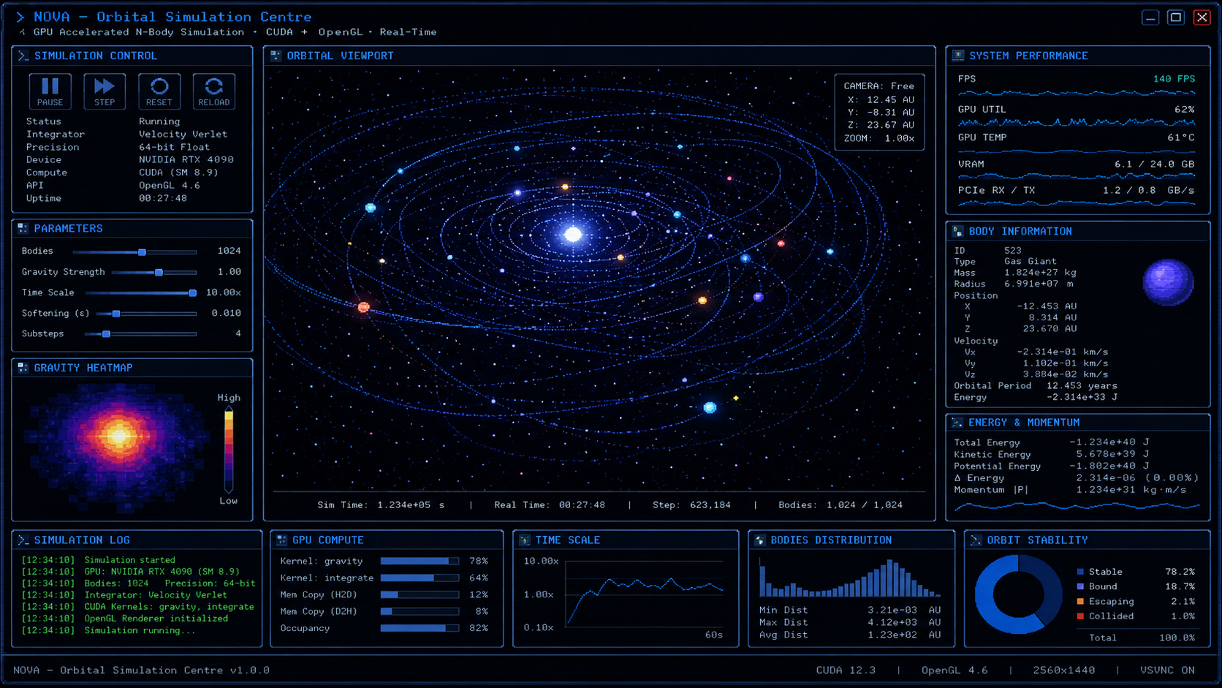This screenshot has height=688, width=1222.
Task: Click the Stable '78.2%' value
Action: tap(1180, 572)
